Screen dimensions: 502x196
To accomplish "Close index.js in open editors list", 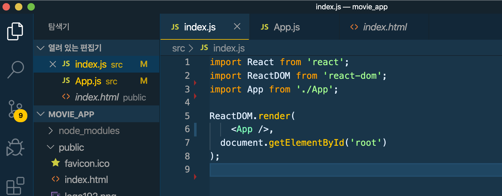I will pyautogui.click(x=53, y=64).
